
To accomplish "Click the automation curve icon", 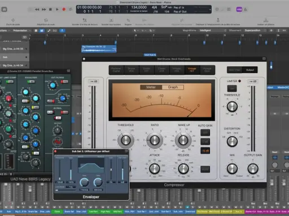I will click(49, 30).
